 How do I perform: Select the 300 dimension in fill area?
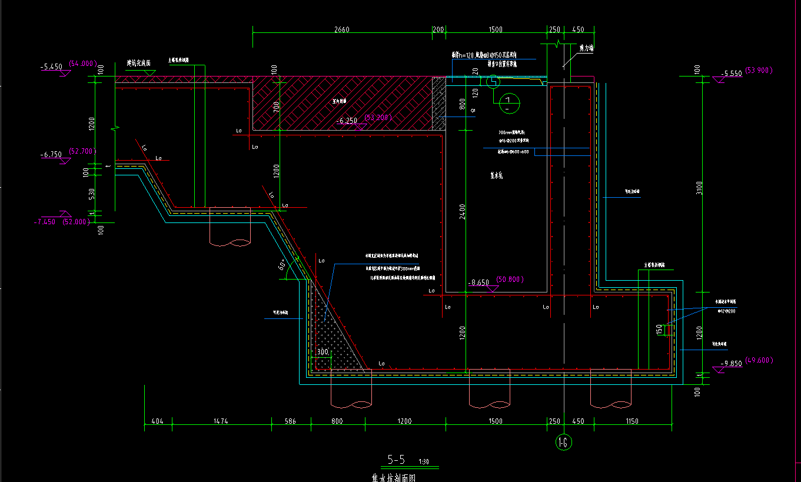tap(322, 352)
